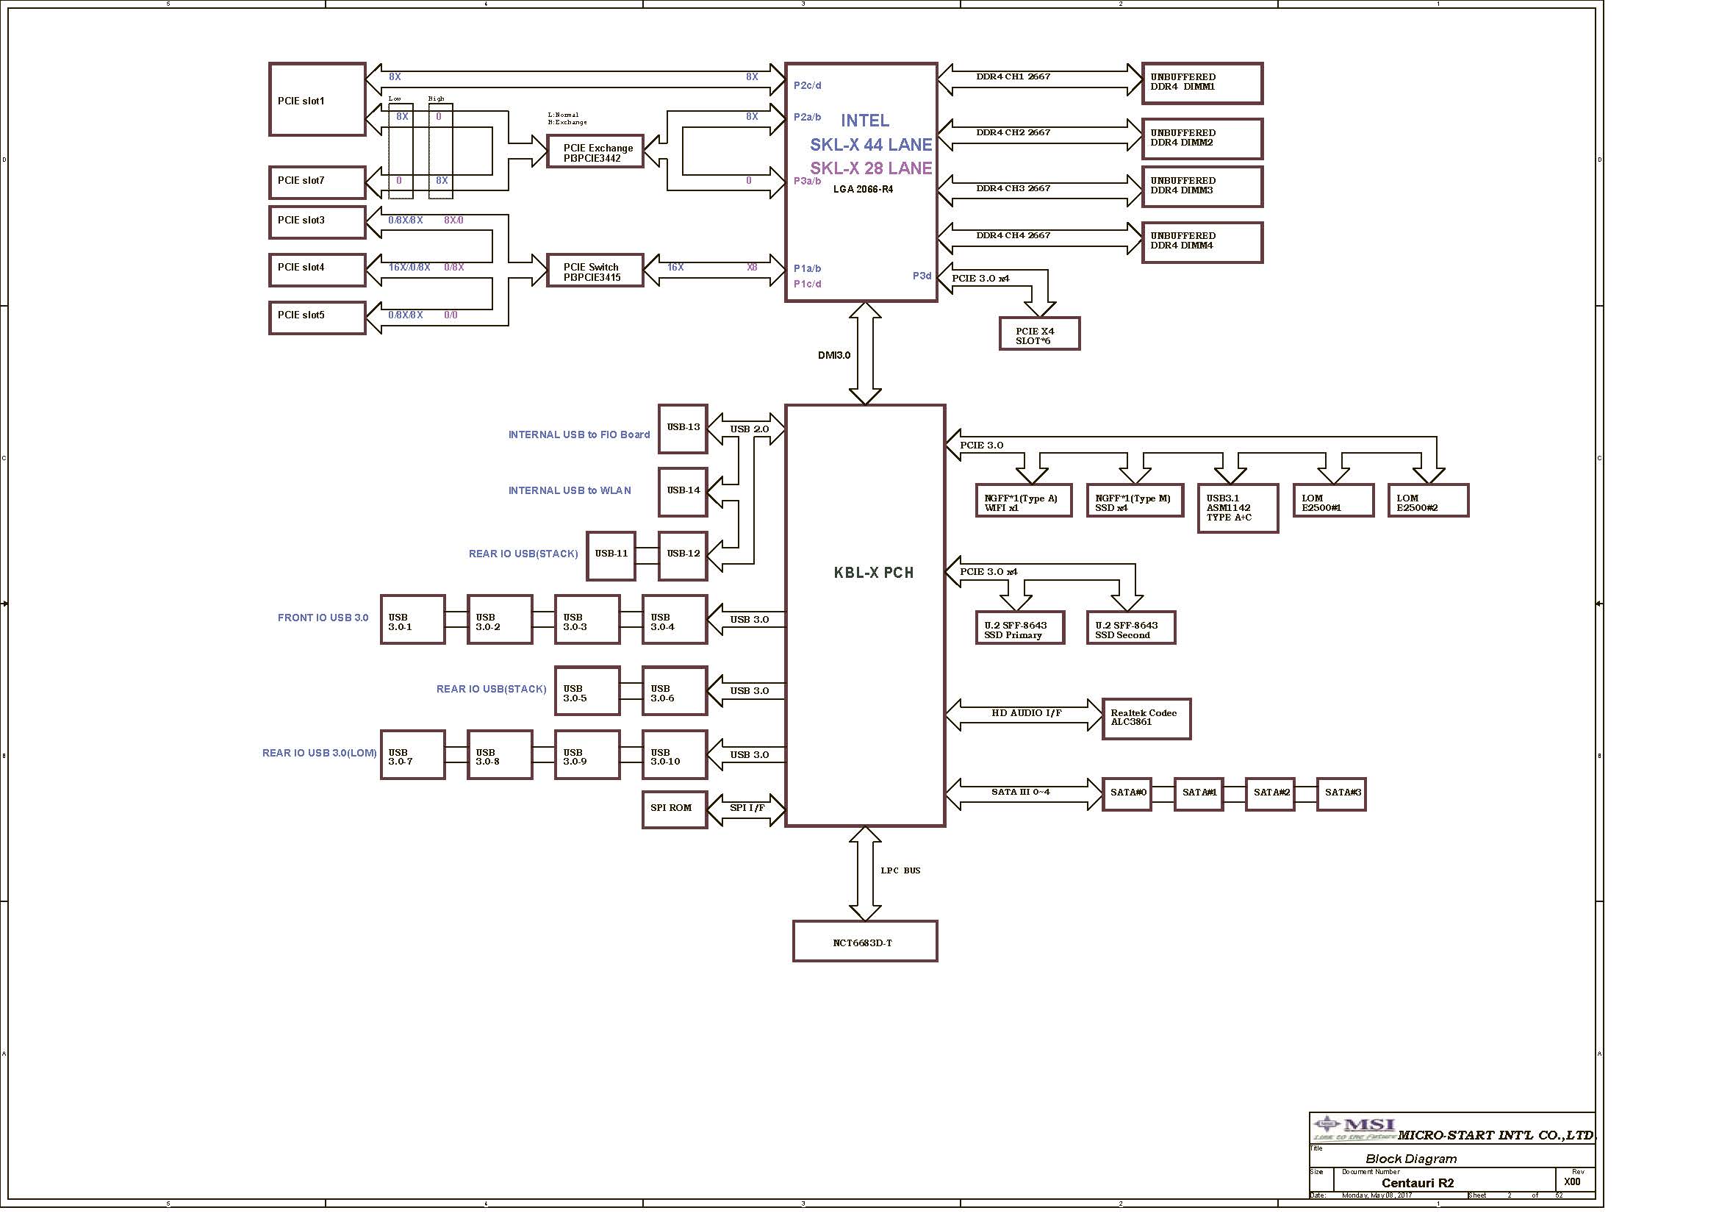Click the SPI ROM block
This screenshot has height=1216, width=1719.
tap(675, 809)
